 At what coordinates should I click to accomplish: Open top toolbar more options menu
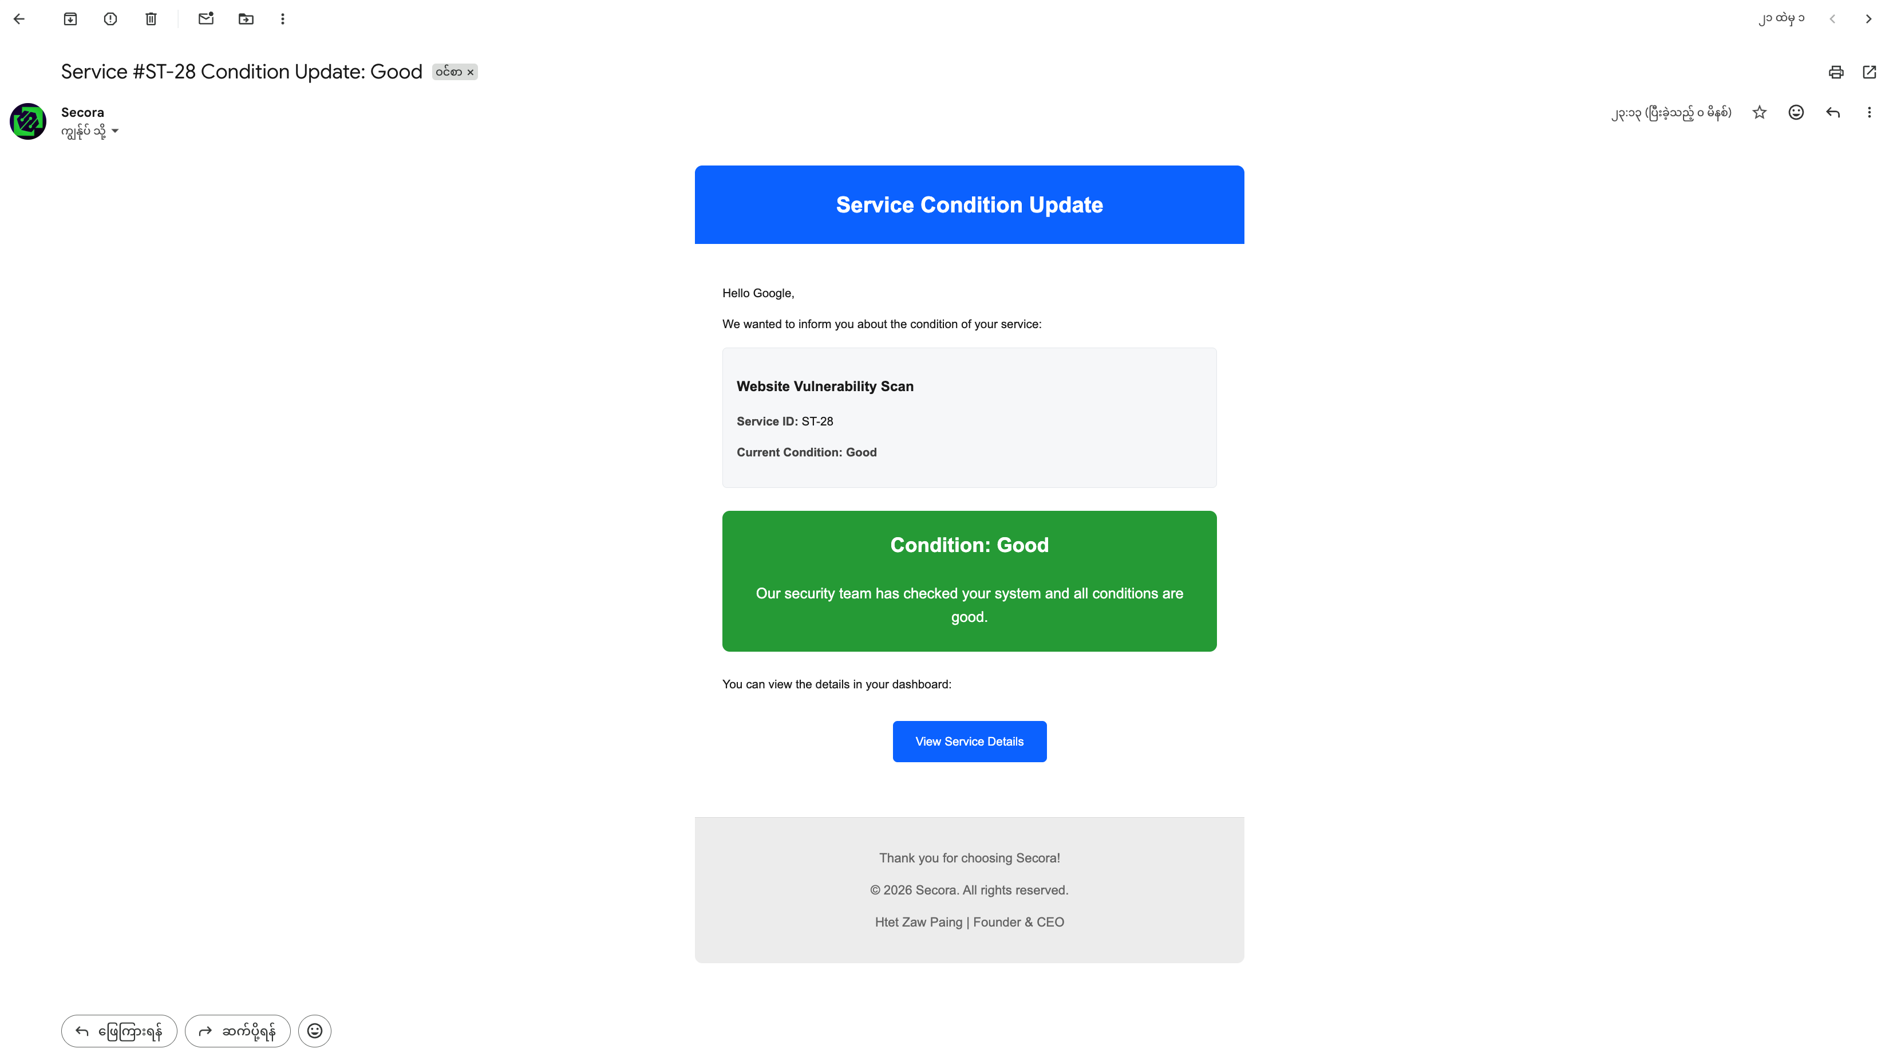click(x=283, y=19)
